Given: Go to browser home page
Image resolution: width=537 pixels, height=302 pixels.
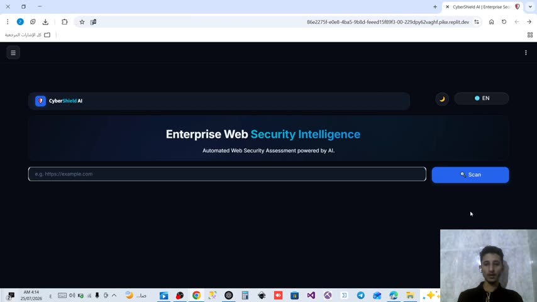Looking at the screenshot, I should coord(491,22).
